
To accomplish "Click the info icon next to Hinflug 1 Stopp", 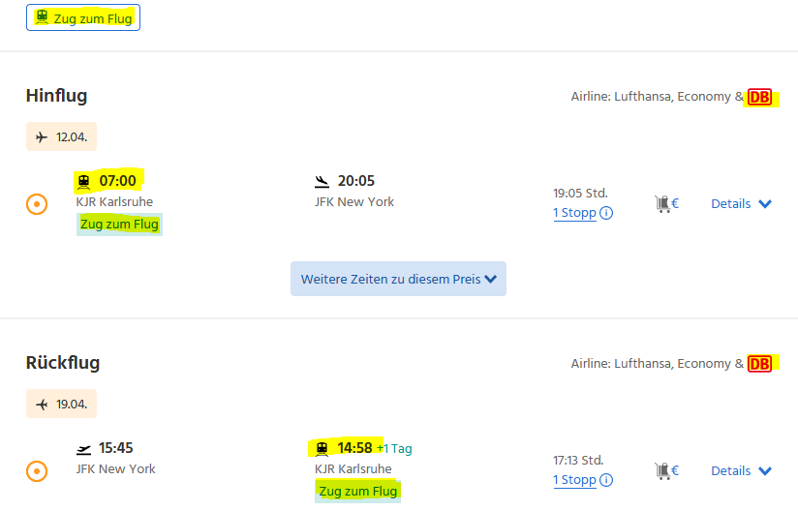I will click(606, 213).
